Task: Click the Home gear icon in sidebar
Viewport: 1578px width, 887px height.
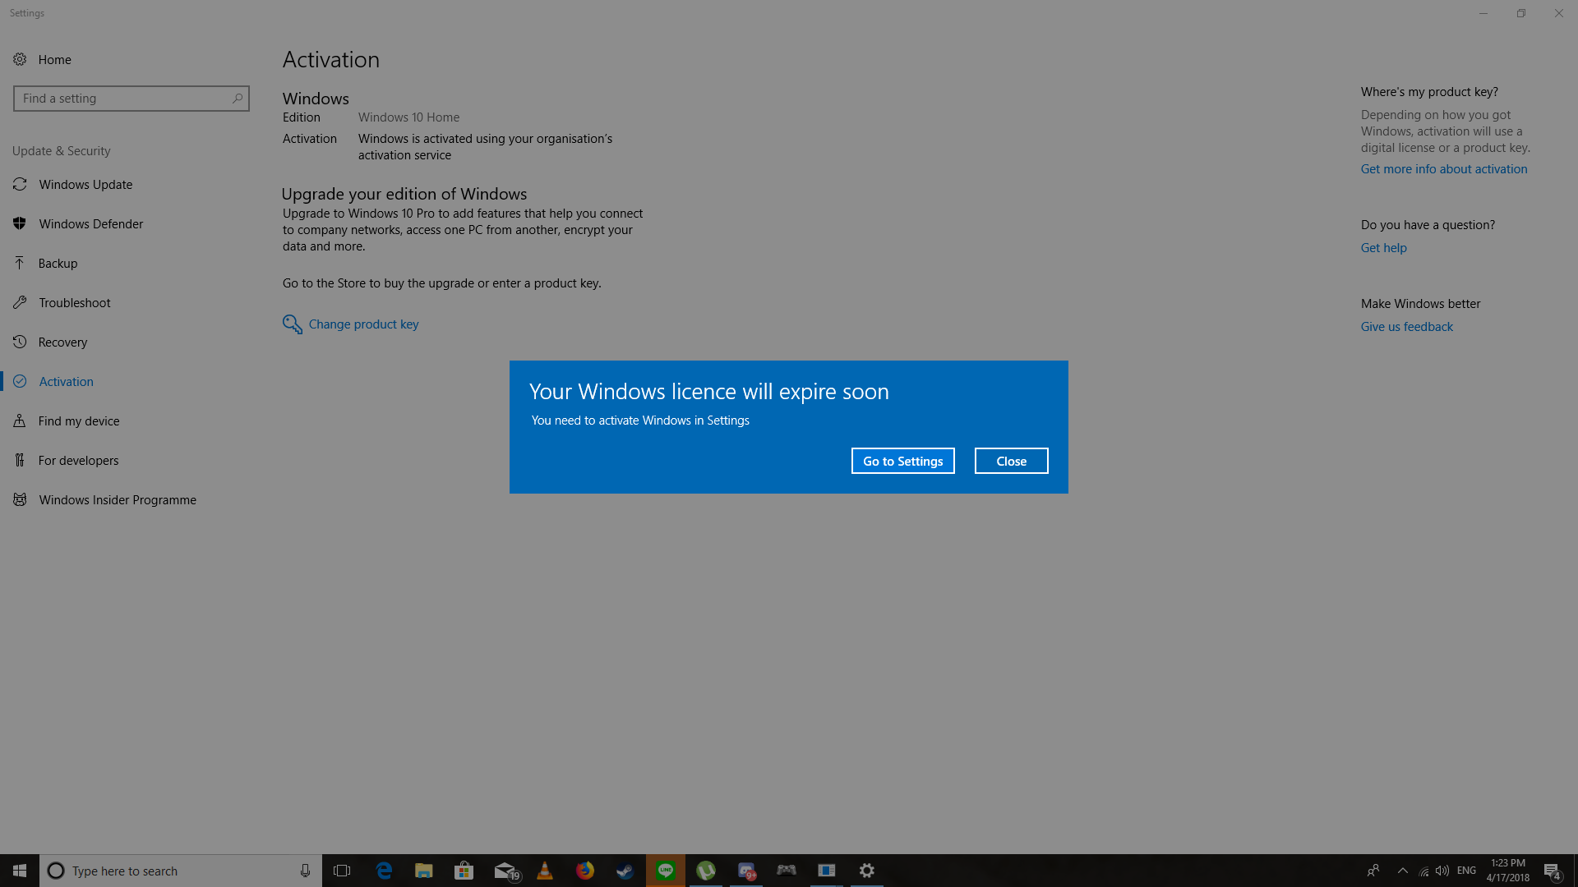Action: click(x=20, y=59)
